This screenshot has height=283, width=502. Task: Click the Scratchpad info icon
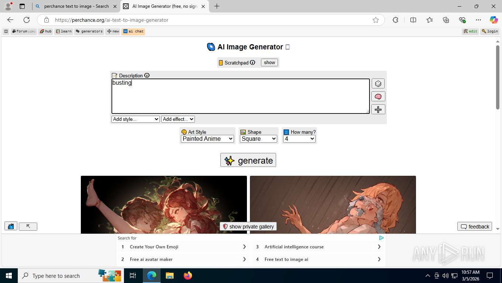[x=252, y=63]
